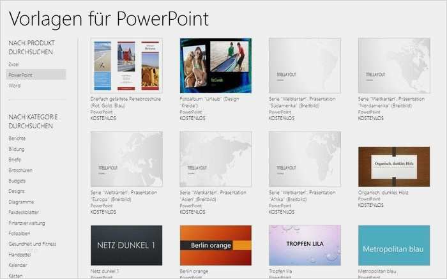447x279 pixels.
Task: Select the Fotoalbum Urlaub template thumbnail
Action: click(215, 66)
